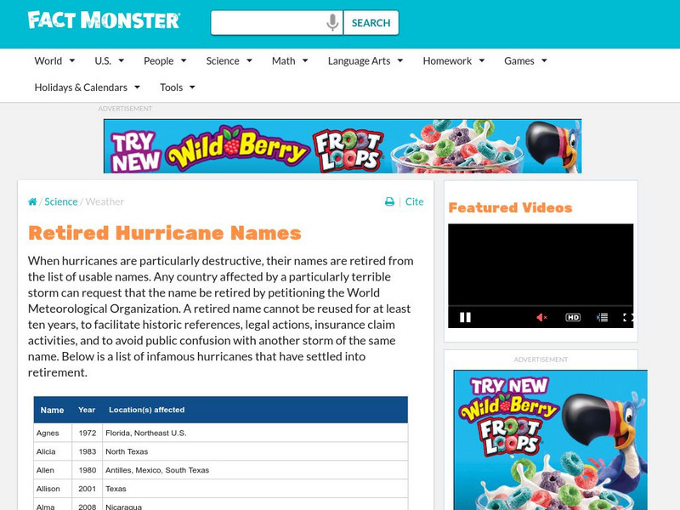Click the Name column header
This screenshot has height=510, width=680.
[52, 410]
